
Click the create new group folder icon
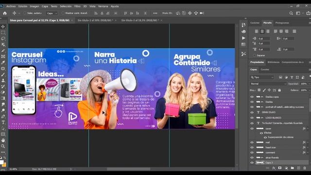(293, 168)
